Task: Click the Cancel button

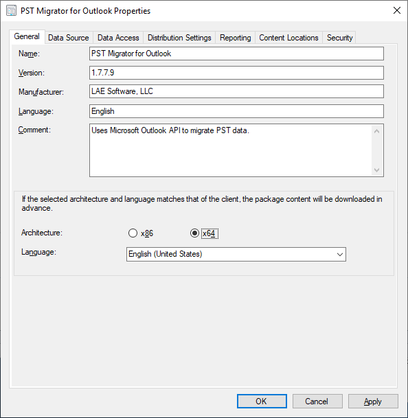Action: 317,402
